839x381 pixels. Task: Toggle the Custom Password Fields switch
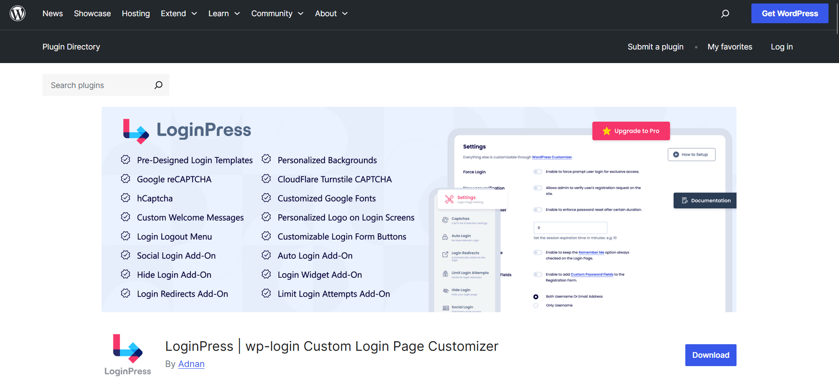click(x=538, y=275)
